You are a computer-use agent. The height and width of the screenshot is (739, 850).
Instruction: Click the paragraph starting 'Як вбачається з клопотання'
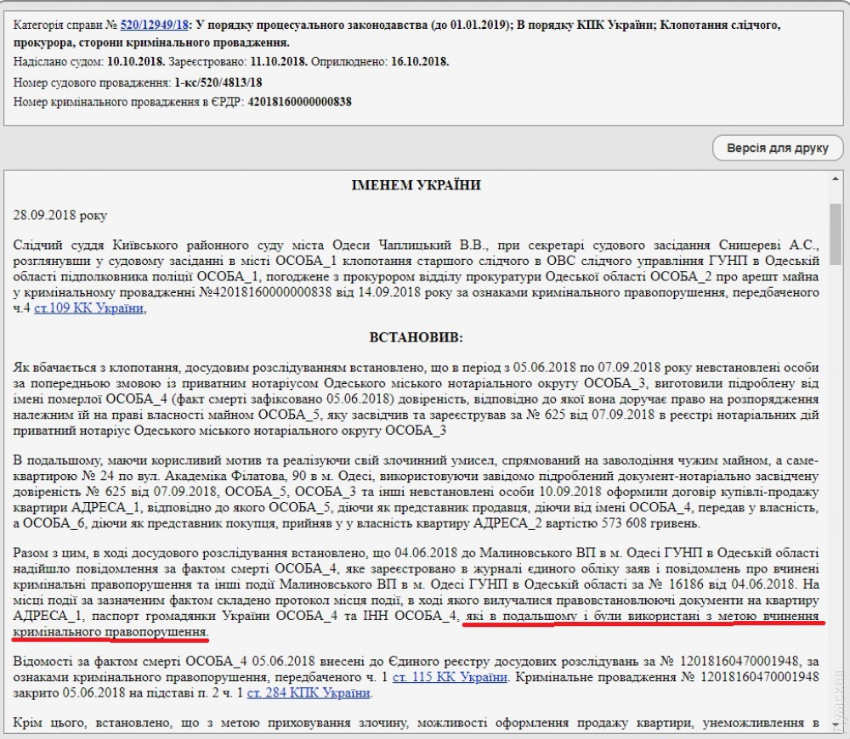[x=416, y=398]
